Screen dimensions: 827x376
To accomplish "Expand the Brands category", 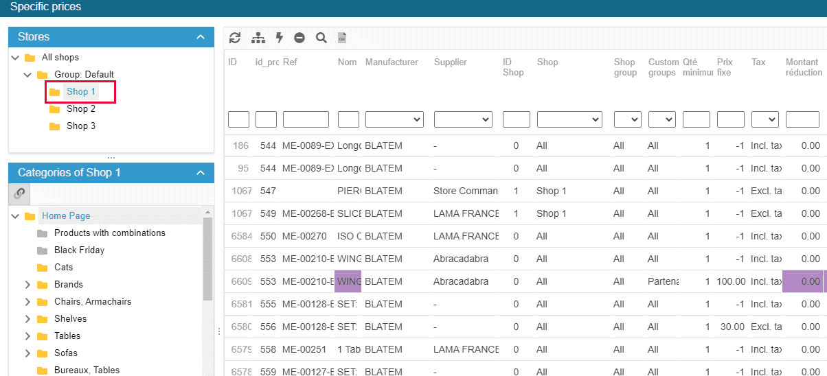I will pyautogui.click(x=27, y=285).
